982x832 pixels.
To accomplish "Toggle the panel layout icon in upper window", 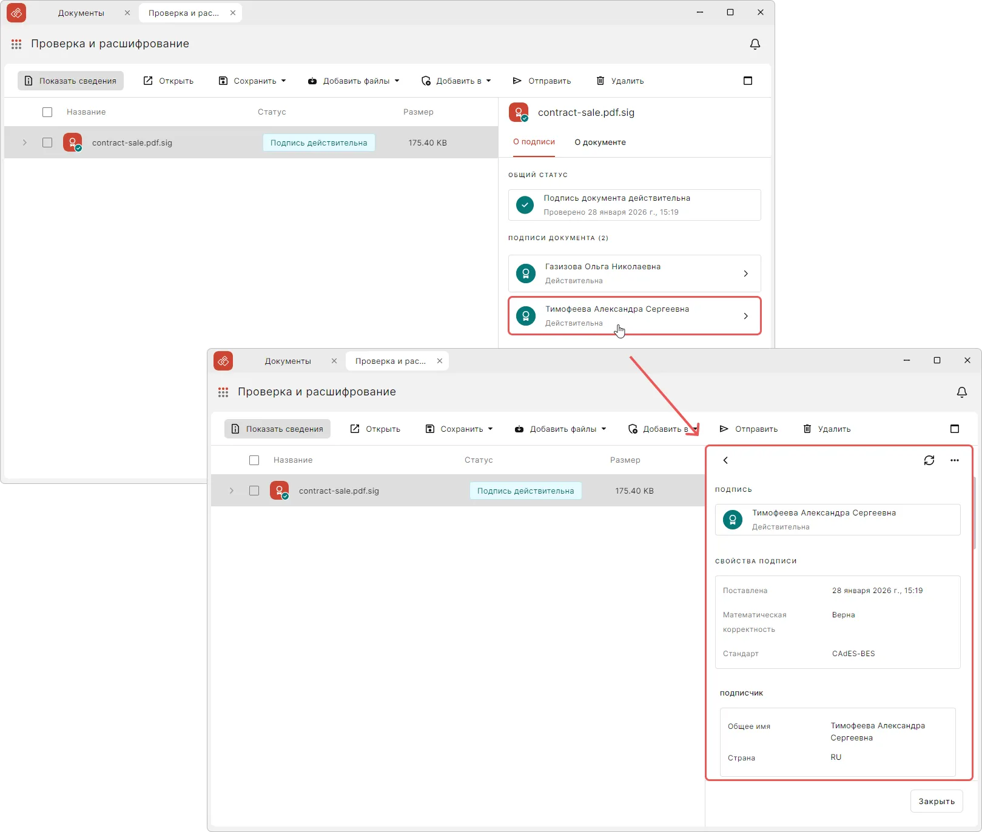I will point(747,81).
